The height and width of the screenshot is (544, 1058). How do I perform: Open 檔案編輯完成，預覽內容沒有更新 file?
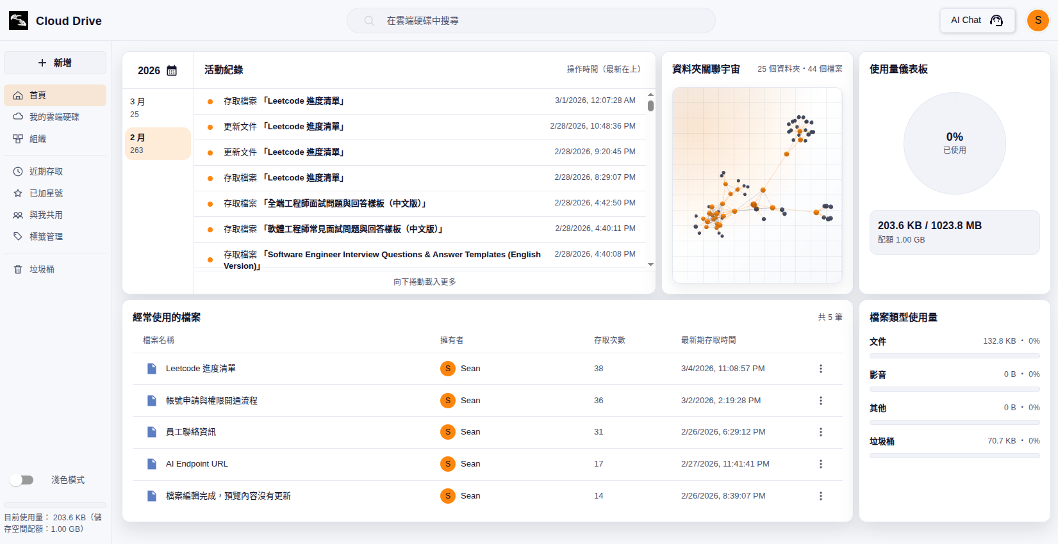(228, 496)
